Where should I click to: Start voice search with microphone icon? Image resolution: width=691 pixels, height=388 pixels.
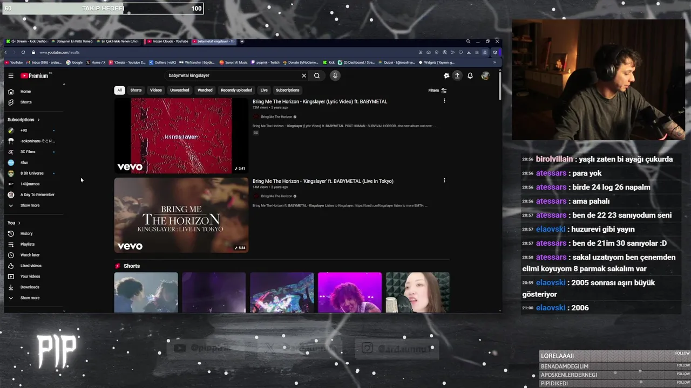335,75
